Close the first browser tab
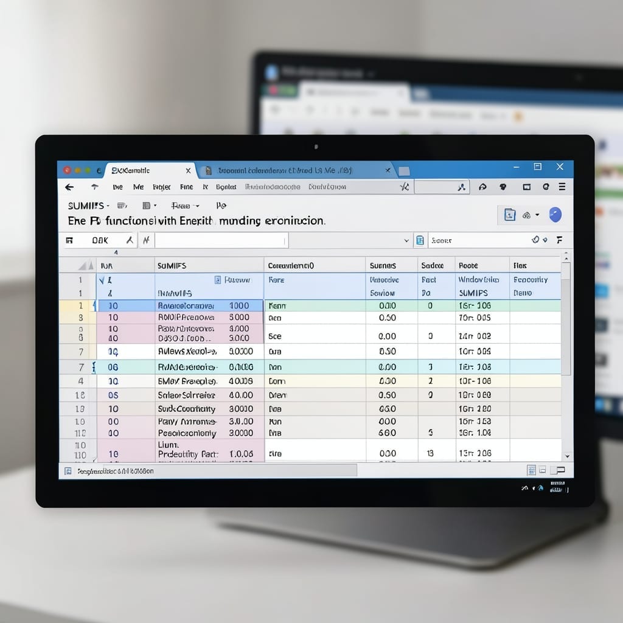The width and height of the screenshot is (623, 623). point(189,171)
